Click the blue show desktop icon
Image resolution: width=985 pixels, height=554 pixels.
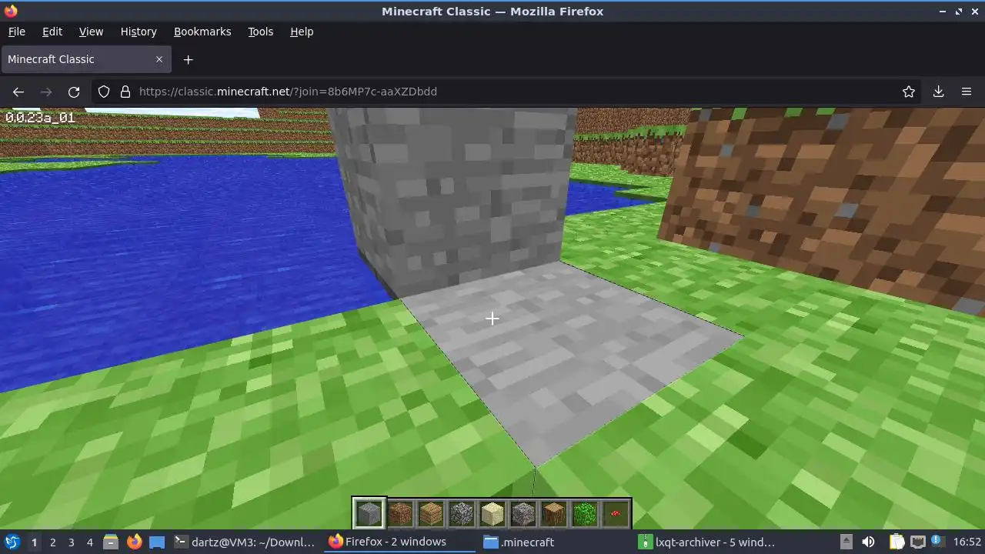tap(157, 542)
